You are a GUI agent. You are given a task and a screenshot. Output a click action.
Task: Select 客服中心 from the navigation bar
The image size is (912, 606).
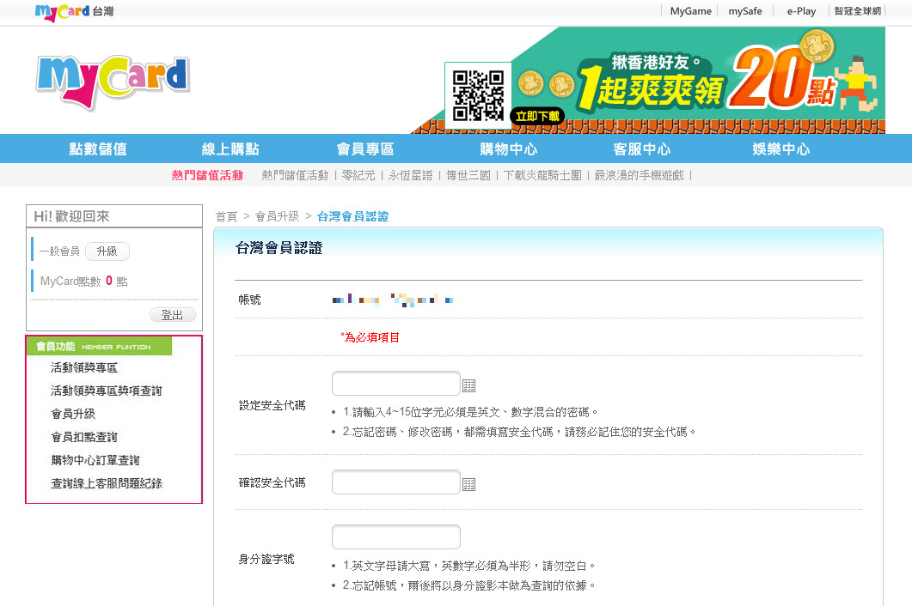point(642,149)
